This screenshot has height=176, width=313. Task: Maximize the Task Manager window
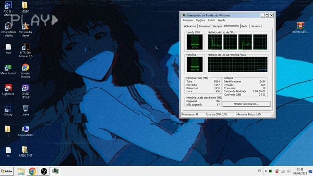coord(267,15)
